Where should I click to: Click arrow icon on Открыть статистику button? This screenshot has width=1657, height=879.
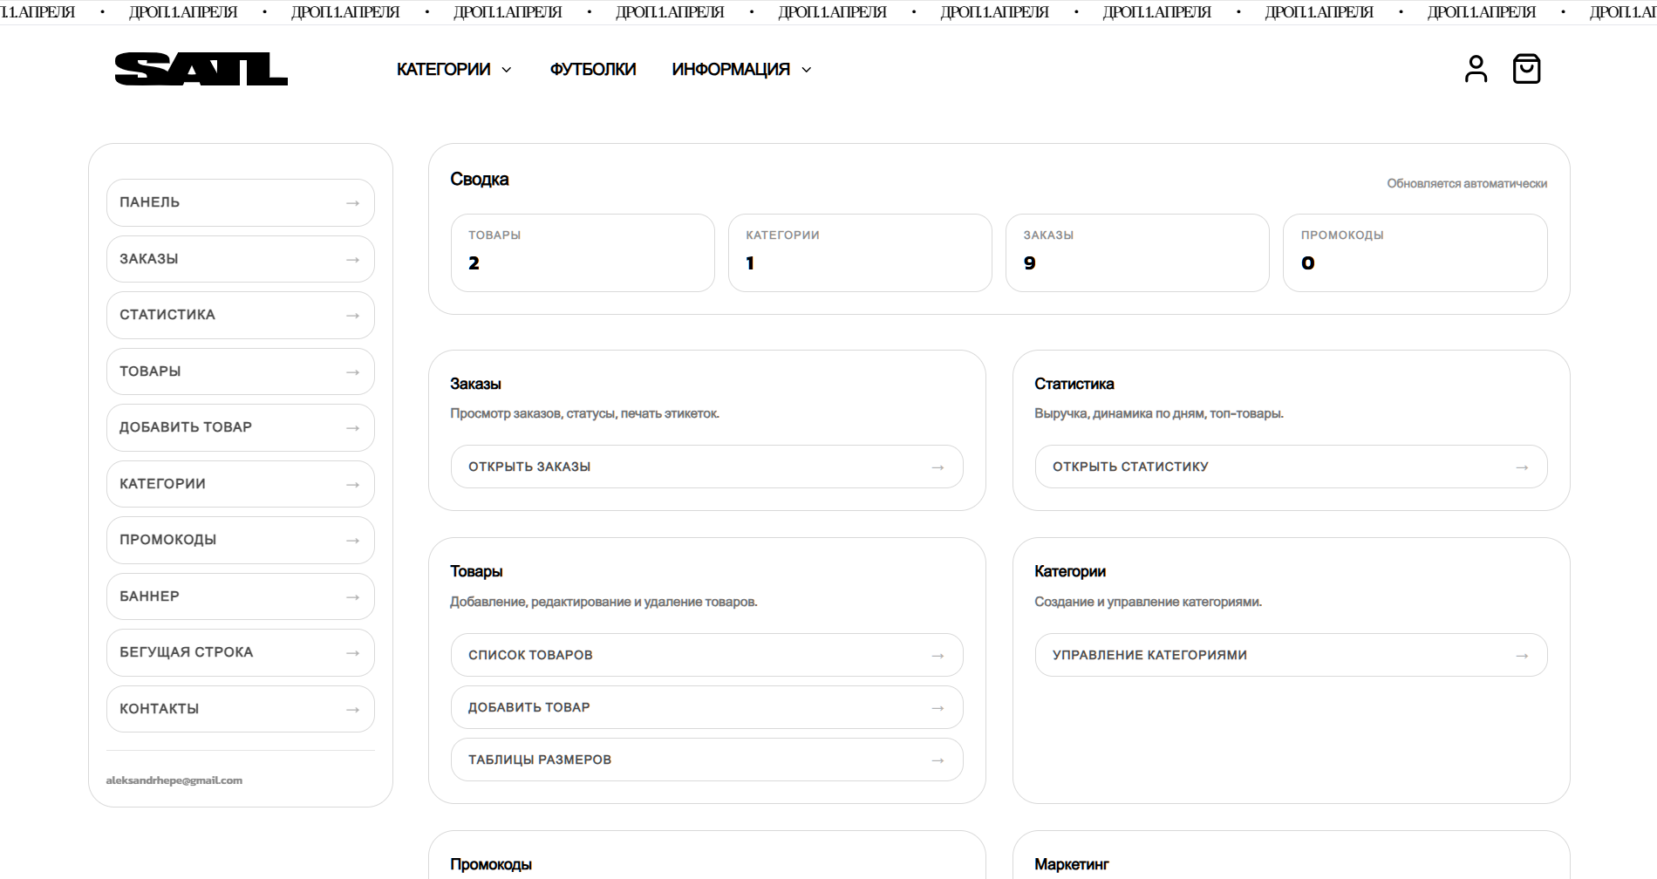[x=1522, y=467]
